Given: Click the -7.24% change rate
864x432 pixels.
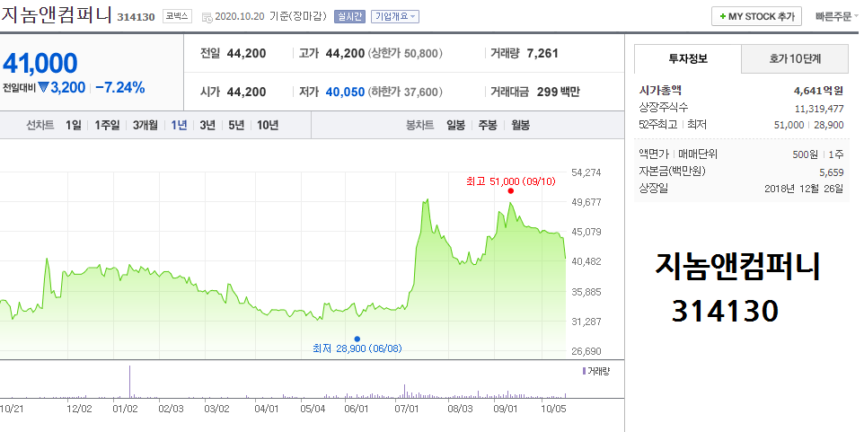Looking at the screenshot, I should pyautogui.click(x=120, y=87).
